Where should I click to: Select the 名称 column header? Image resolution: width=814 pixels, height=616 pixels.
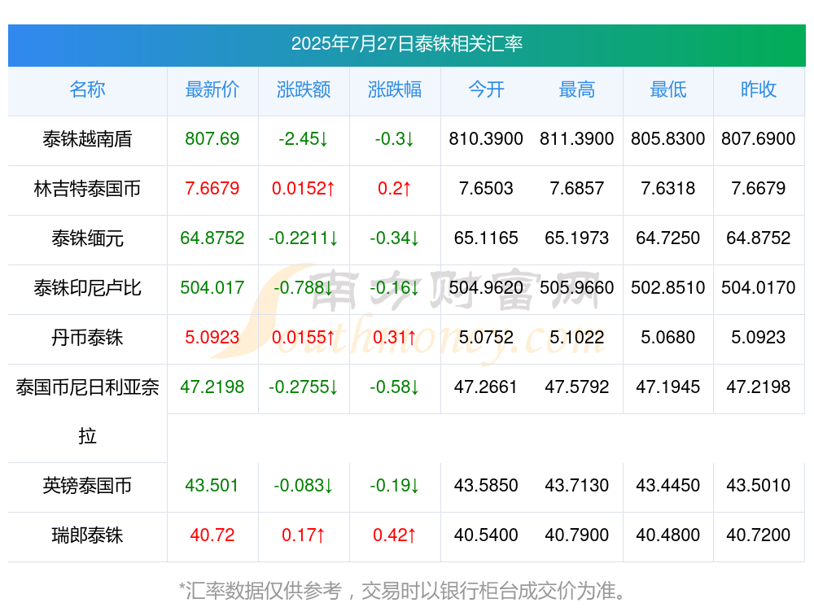point(87,90)
